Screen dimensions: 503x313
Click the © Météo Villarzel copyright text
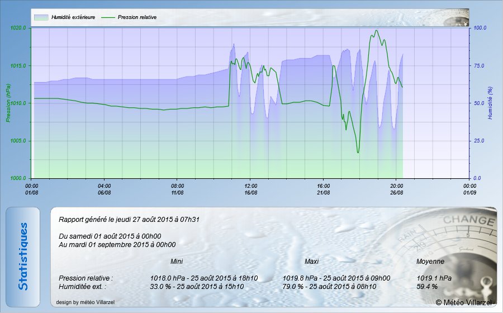(x=463, y=302)
